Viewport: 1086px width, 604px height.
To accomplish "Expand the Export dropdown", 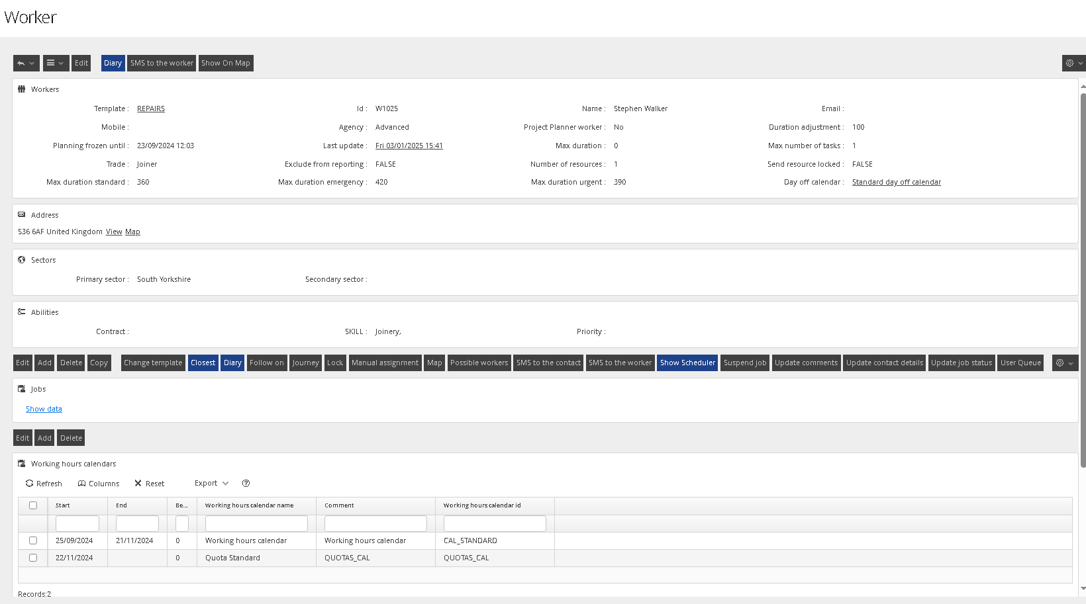I will (x=211, y=484).
